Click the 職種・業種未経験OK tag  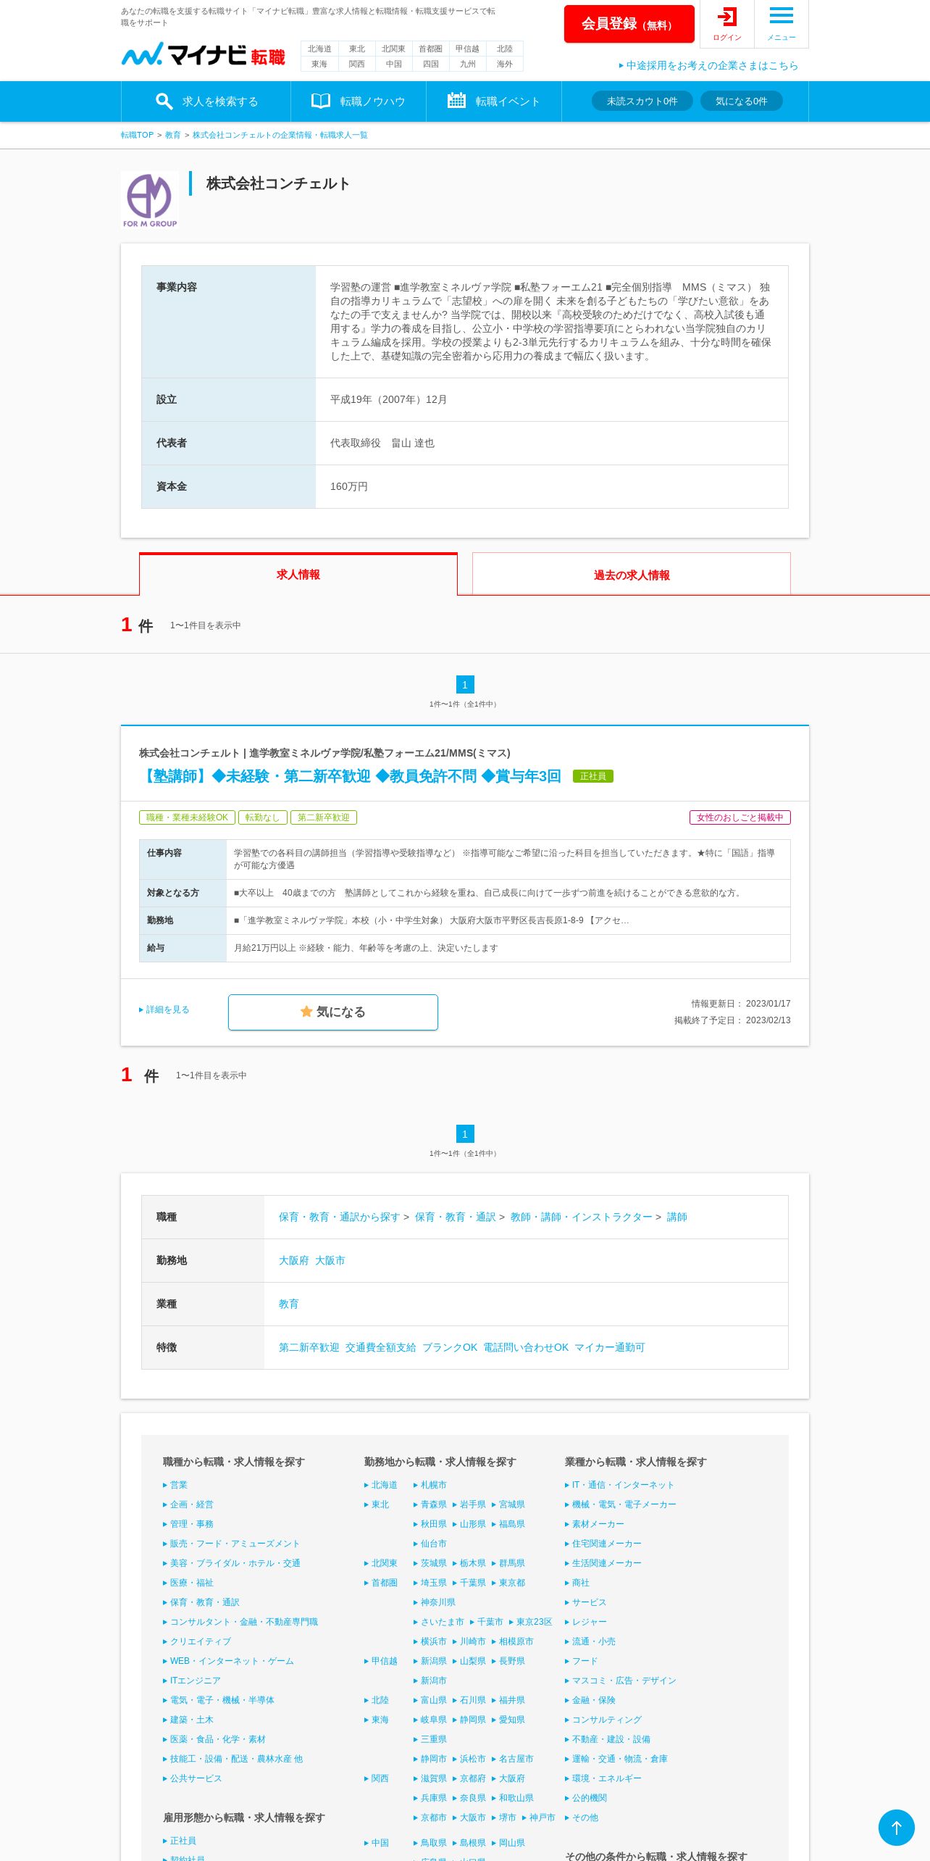tap(187, 817)
